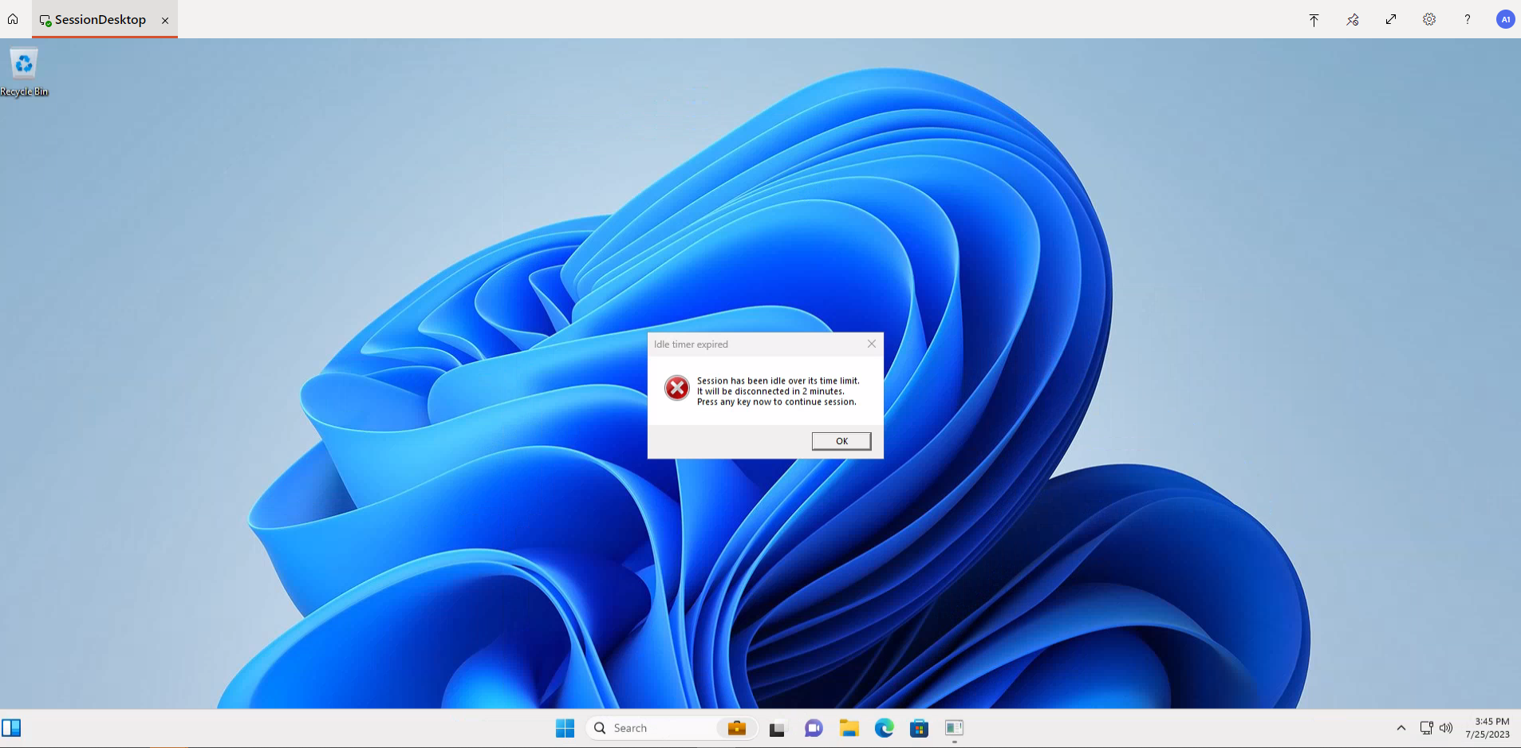This screenshot has width=1521, height=748.
Task: Click the volume speaker icon in the tray
Action: (x=1445, y=728)
